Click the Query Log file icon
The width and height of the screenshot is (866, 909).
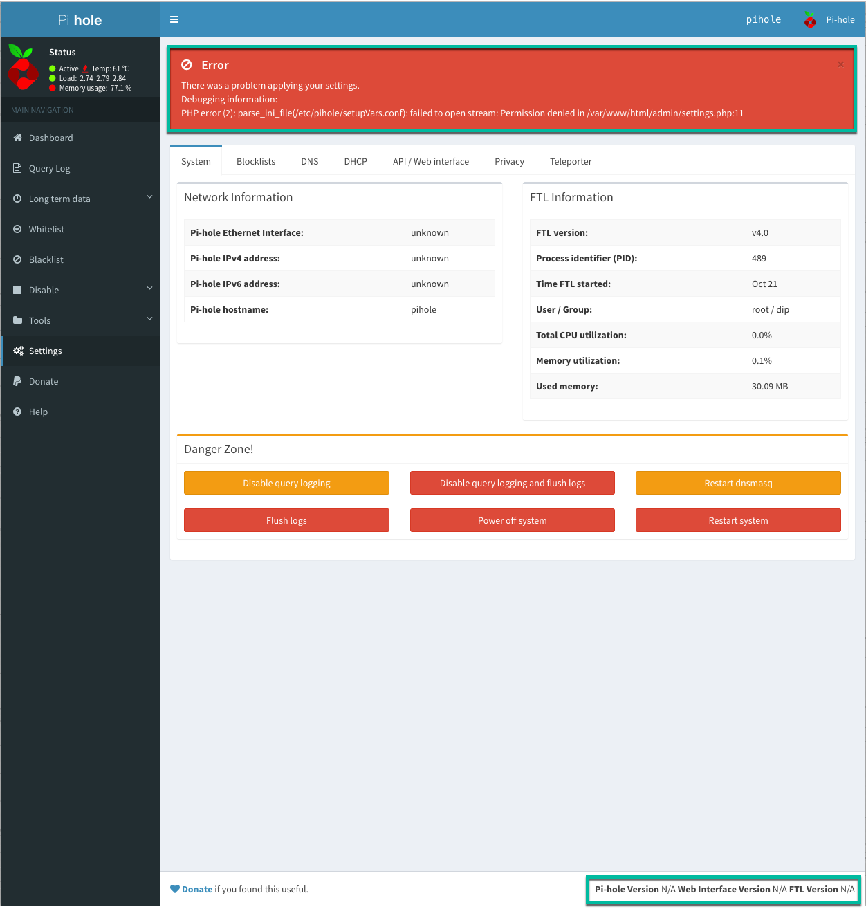click(x=17, y=168)
